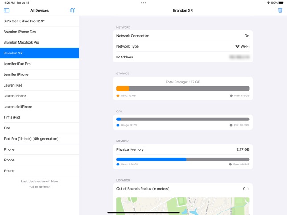287x215 pixels.
Task: Tap the three-dot multitasking indicator
Action: click(x=143, y=3)
